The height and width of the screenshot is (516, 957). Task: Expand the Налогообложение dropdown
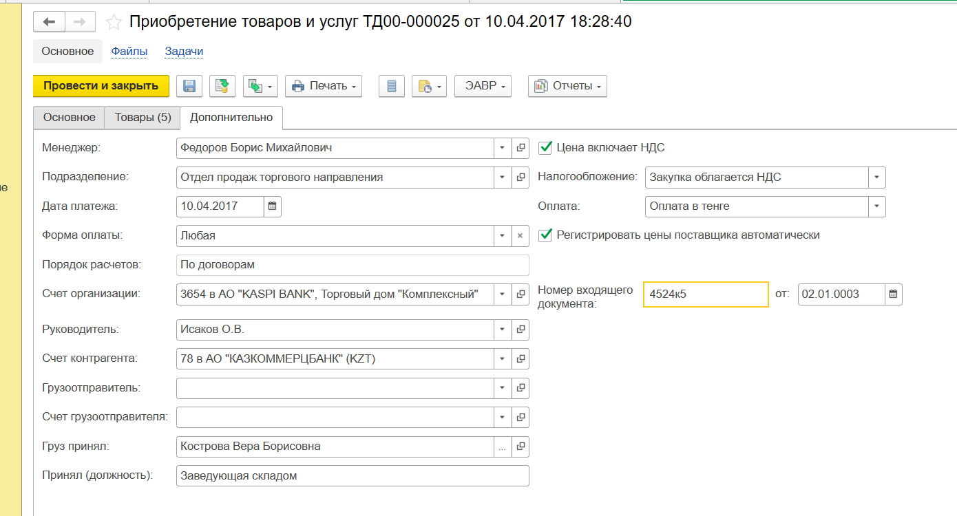tap(876, 178)
